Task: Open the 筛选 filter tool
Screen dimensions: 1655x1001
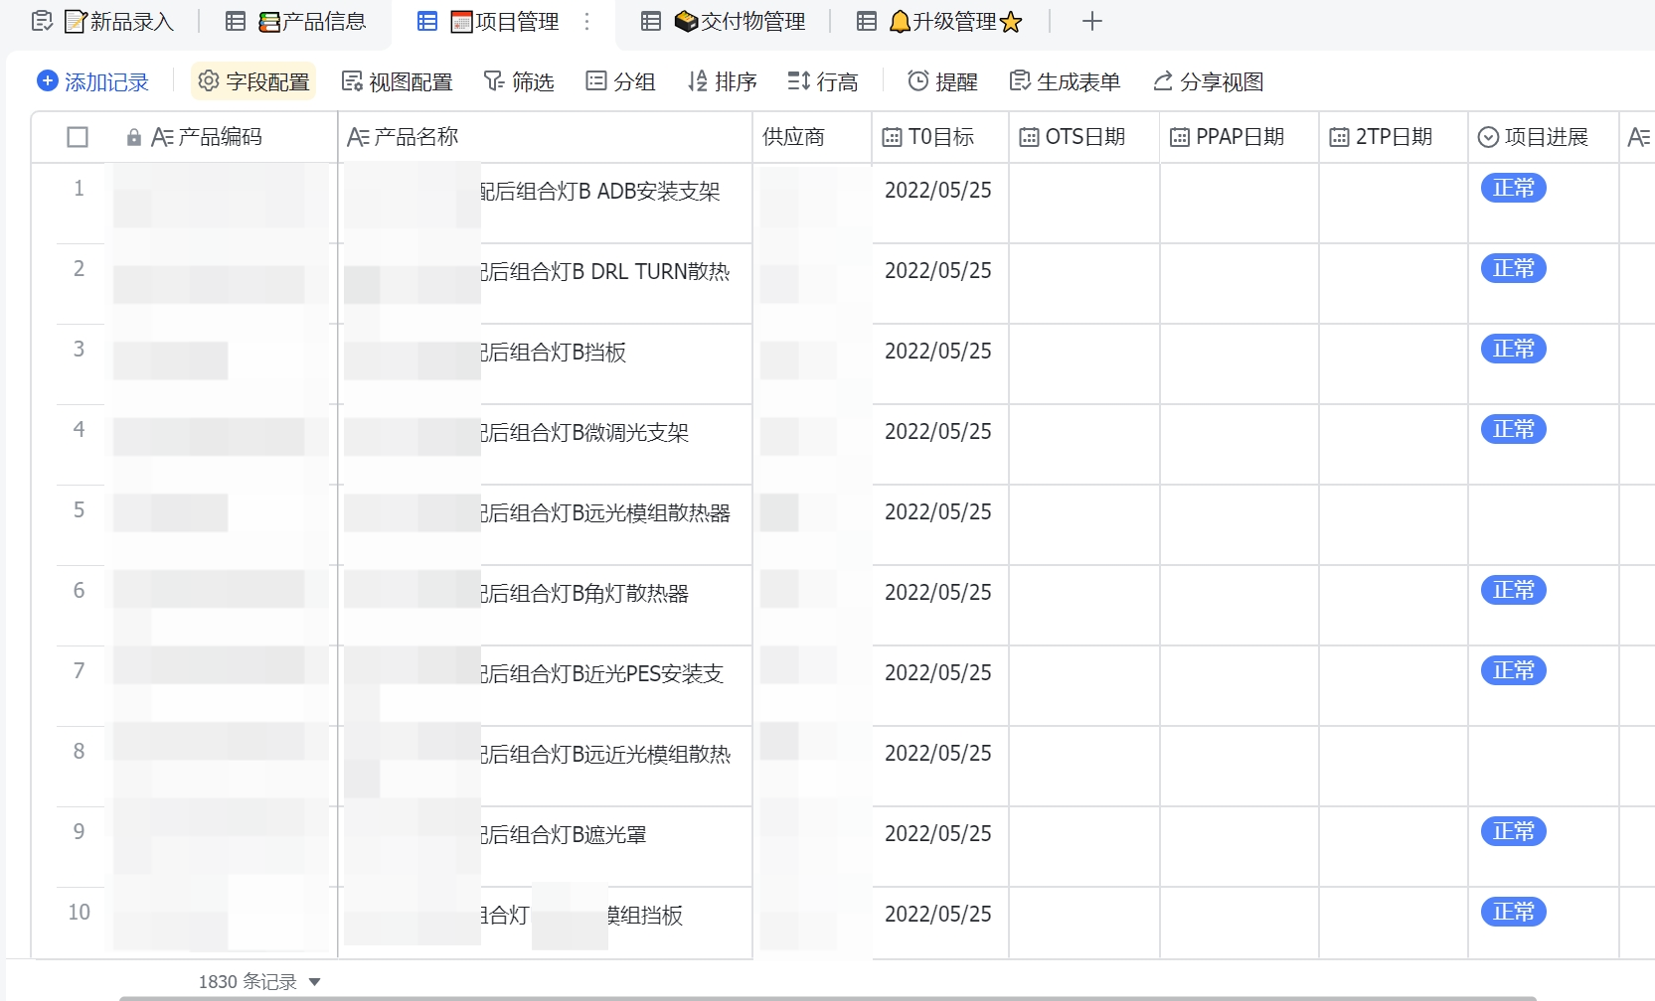Action: coord(519,81)
